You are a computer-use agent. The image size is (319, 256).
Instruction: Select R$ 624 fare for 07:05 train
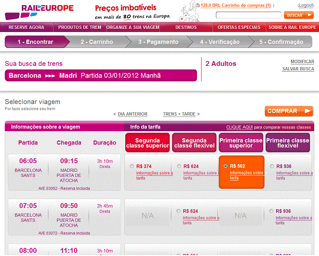tap(178, 211)
